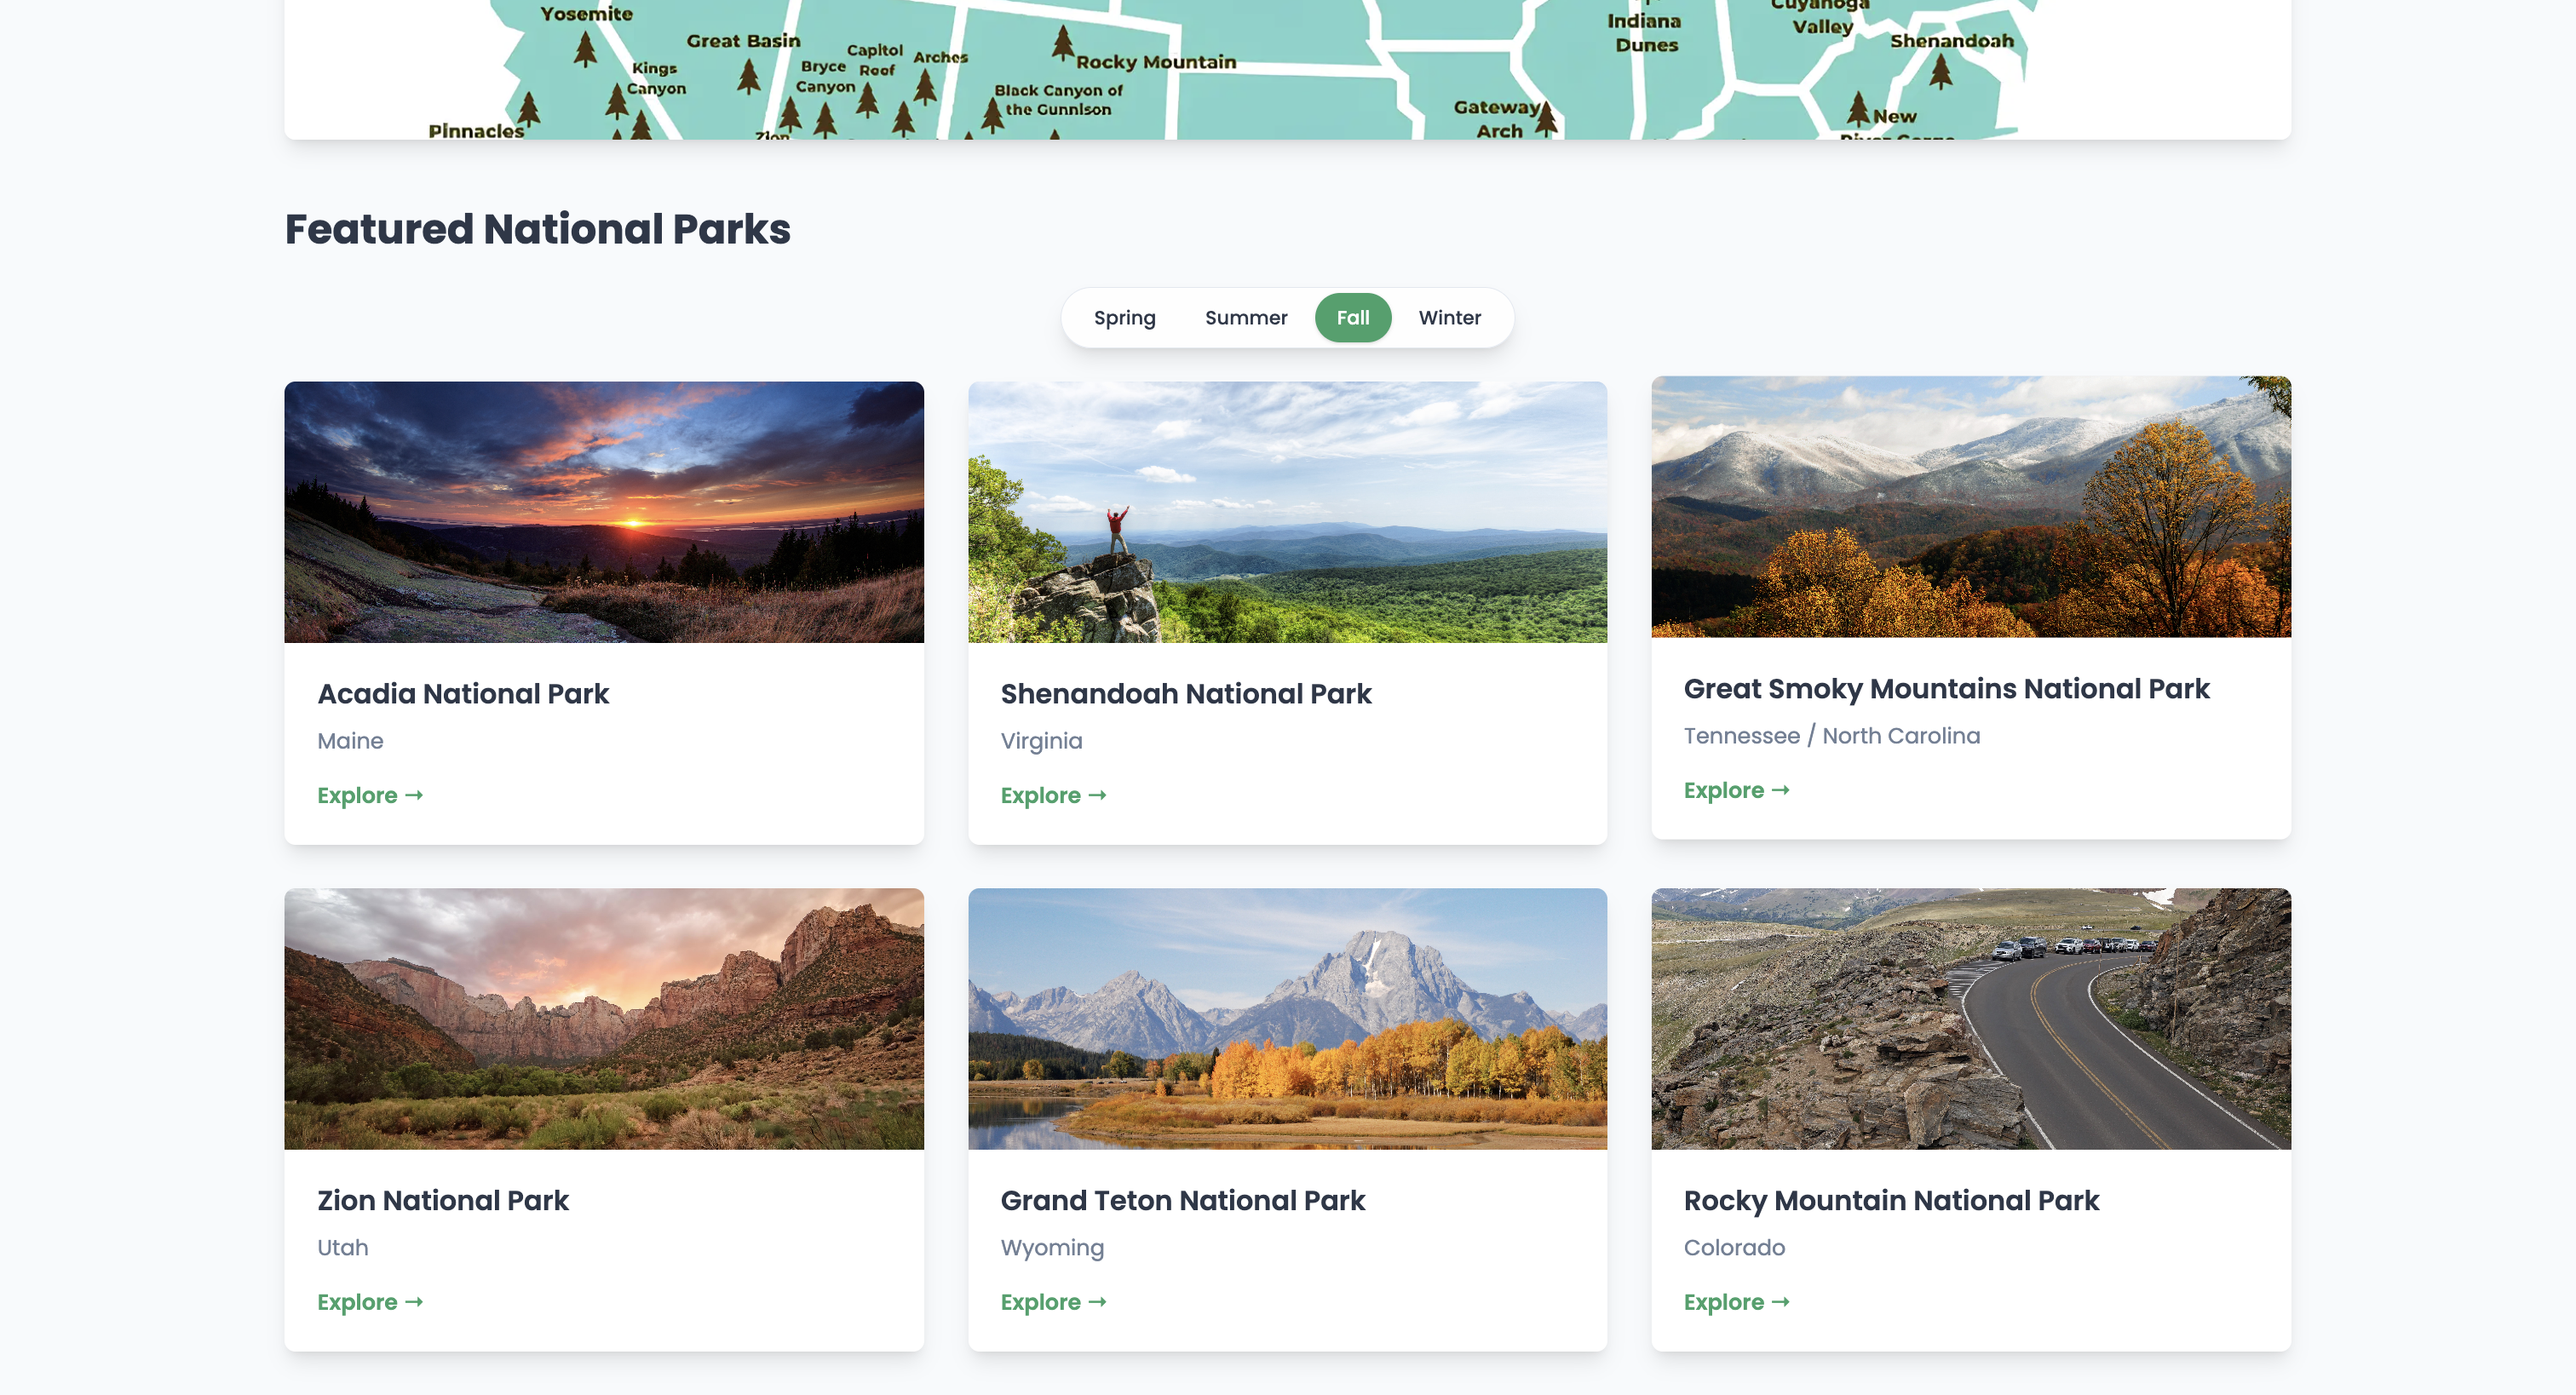Click the Great Basin tree marker
The width and height of the screenshot is (2576, 1395).
click(x=749, y=76)
